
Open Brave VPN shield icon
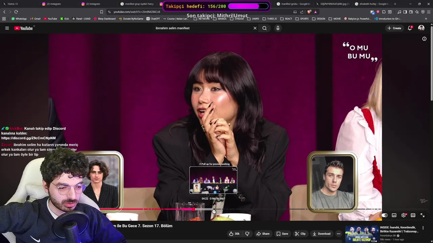pos(423,12)
